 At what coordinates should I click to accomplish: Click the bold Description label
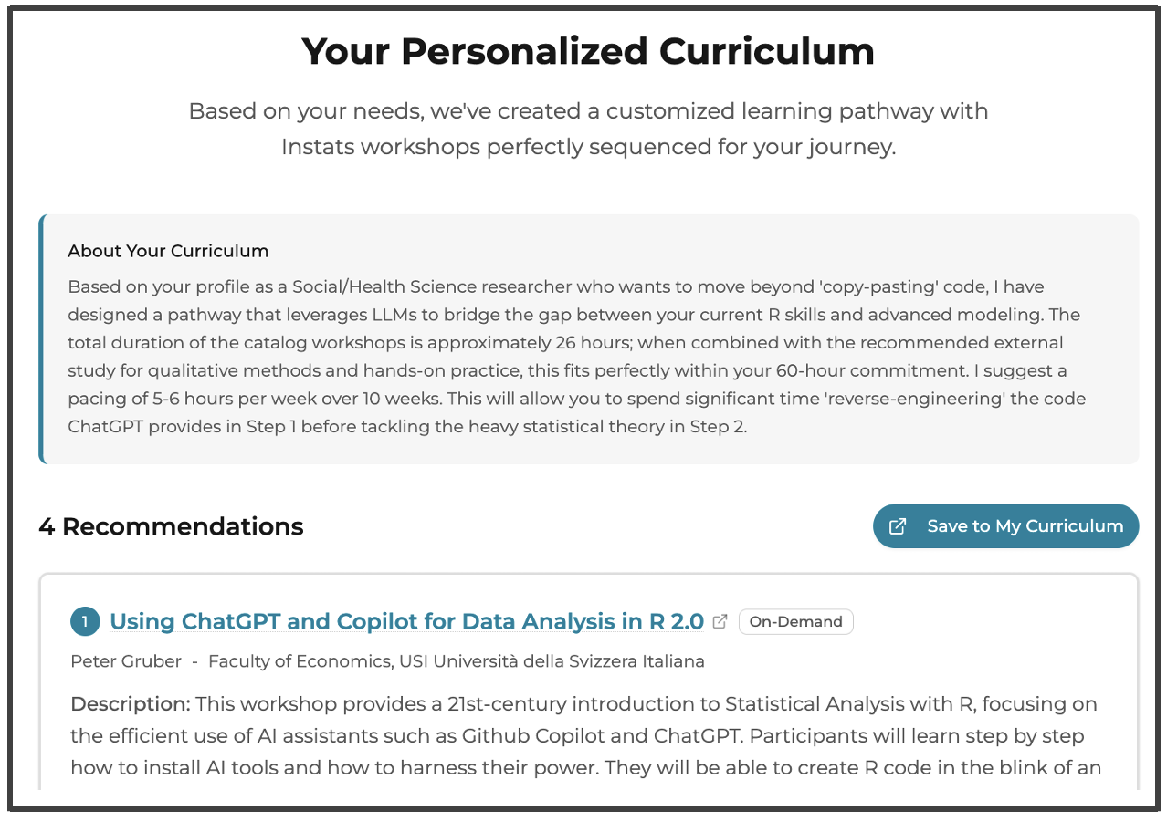tap(130, 704)
